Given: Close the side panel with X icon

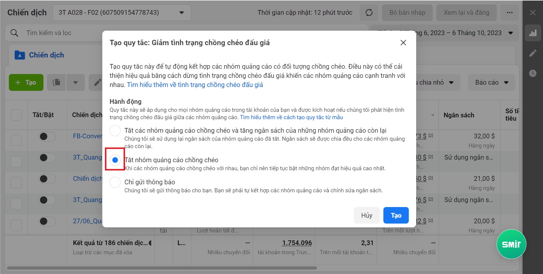Looking at the screenshot, I should (533, 13).
